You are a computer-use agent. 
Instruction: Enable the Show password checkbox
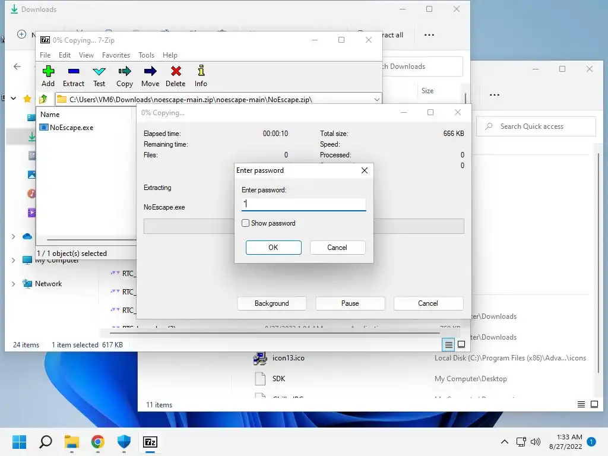pos(245,223)
